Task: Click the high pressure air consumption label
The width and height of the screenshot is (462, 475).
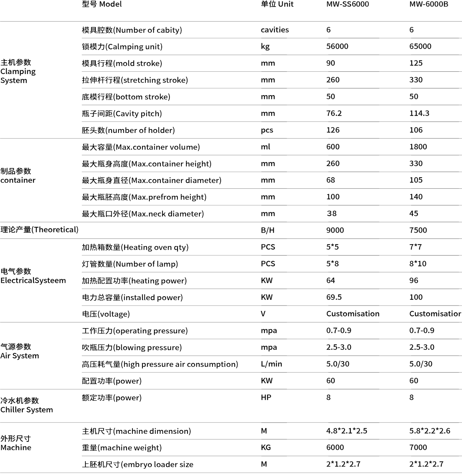Action: click(160, 364)
